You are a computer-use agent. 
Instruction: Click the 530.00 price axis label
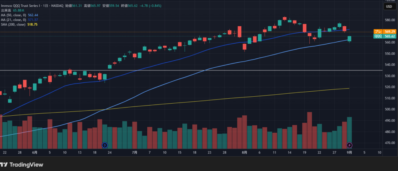pos(390,76)
